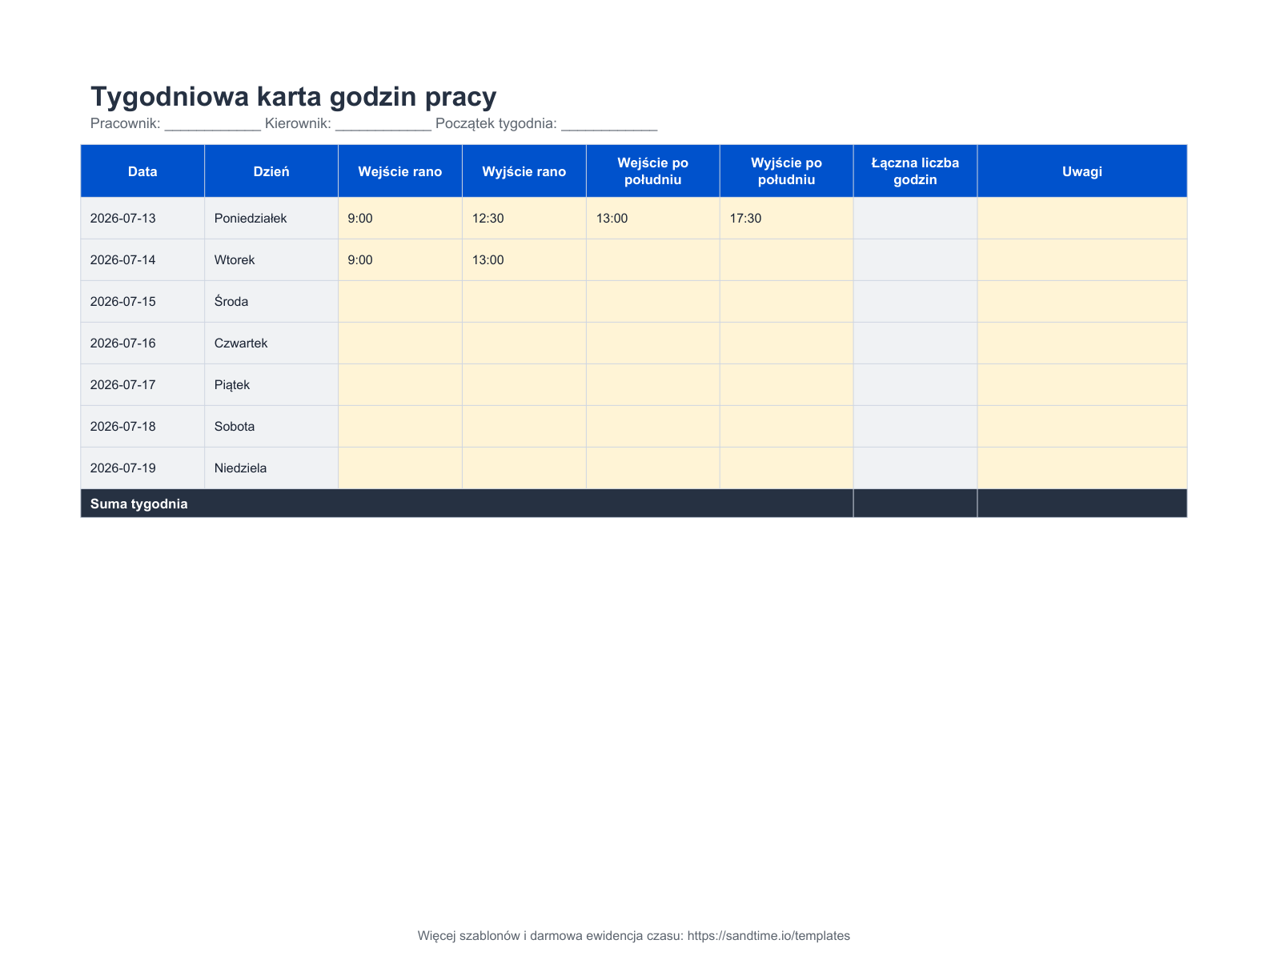Viewport: 1268px width, 980px height.
Task: Click the Początek tygodnia blank field
Action: pyautogui.click(x=609, y=124)
